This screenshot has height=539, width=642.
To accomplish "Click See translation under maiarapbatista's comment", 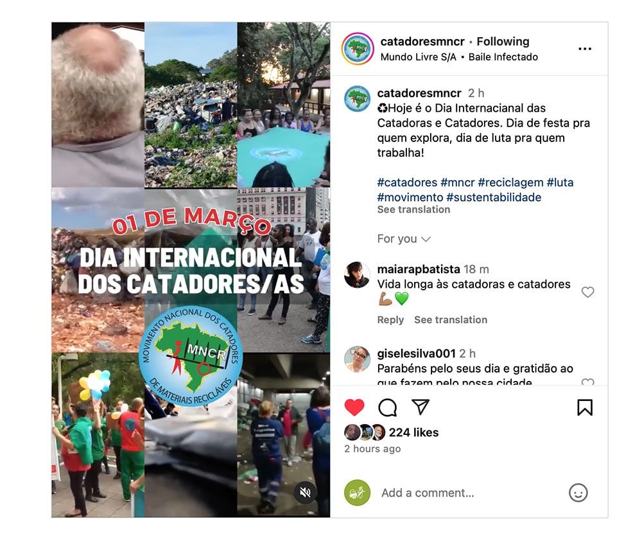I will coord(451,319).
